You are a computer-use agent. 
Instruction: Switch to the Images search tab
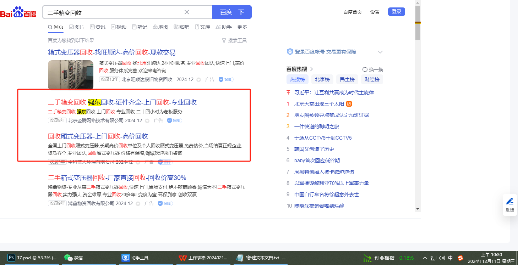(76, 27)
